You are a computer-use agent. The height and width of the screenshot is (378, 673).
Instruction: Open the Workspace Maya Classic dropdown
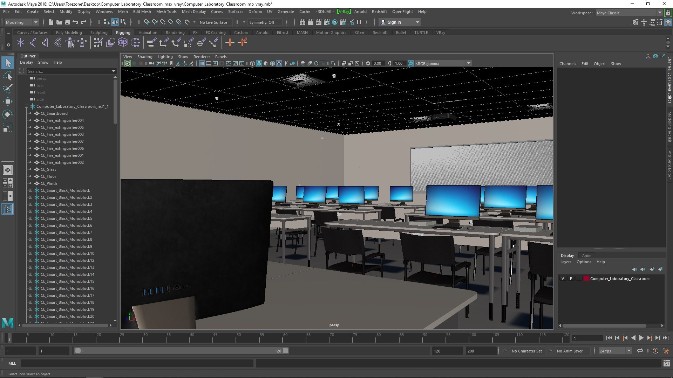629,13
